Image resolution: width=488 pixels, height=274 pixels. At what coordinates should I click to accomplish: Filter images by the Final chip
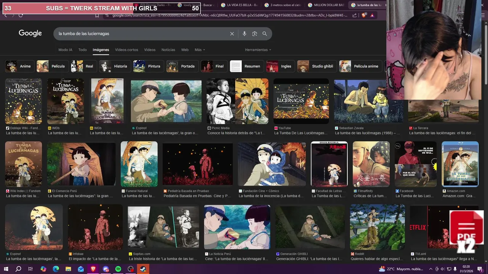(214, 66)
